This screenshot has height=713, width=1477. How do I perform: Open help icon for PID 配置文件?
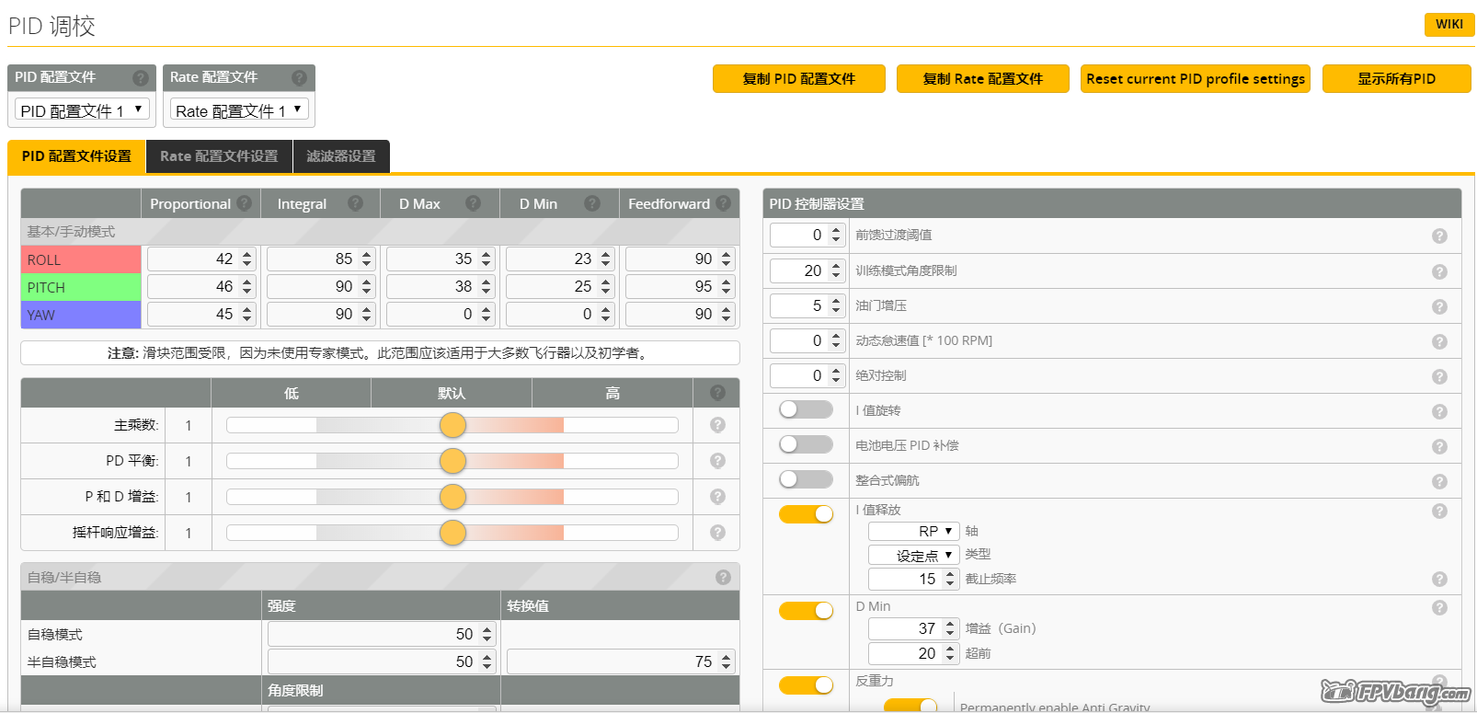coord(141,78)
